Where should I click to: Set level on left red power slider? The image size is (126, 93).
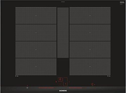coord(47,88)
